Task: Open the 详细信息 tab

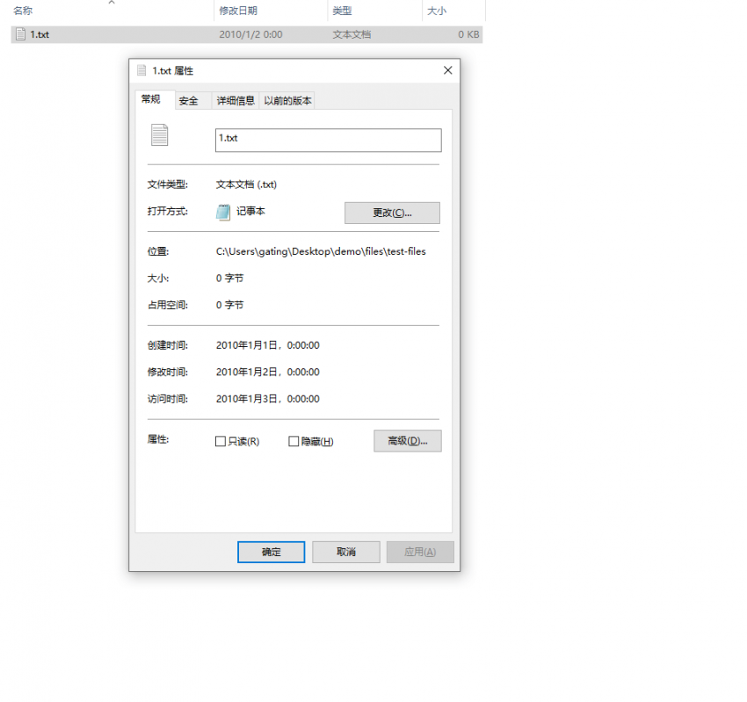Action: click(x=236, y=101)
